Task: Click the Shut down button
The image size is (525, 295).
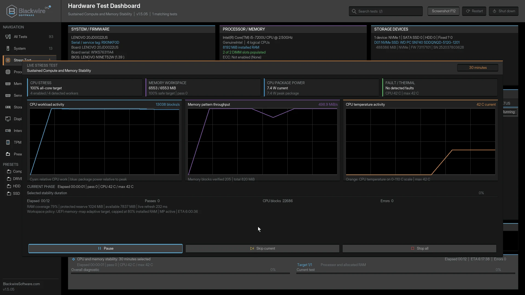Action: [x=504, y=11]
